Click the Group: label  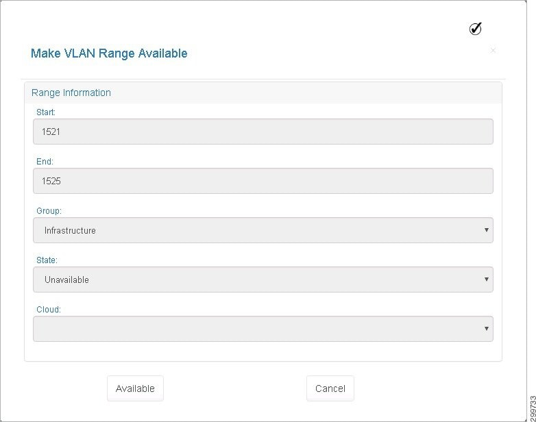point(49,211)
